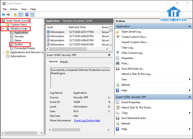This screenshot has height=139, width=193.
Task: Click the Up One Level folder icon
Action: 15,15
